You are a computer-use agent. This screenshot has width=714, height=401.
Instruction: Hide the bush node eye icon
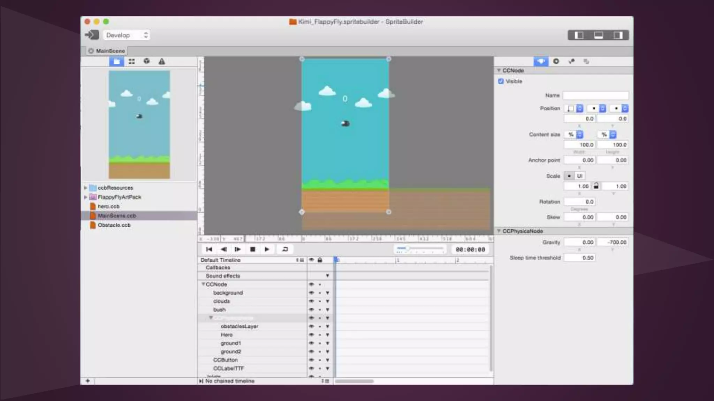pyautogui.click(x=311, y=310)
